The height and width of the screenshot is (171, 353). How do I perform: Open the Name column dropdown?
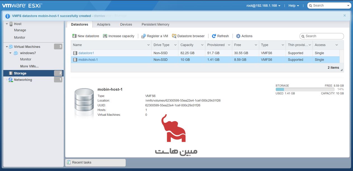[148, 45]
